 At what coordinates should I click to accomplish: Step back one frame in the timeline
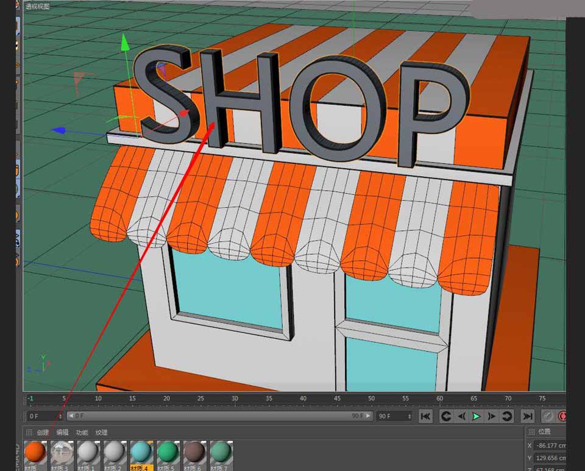[461, 416]
